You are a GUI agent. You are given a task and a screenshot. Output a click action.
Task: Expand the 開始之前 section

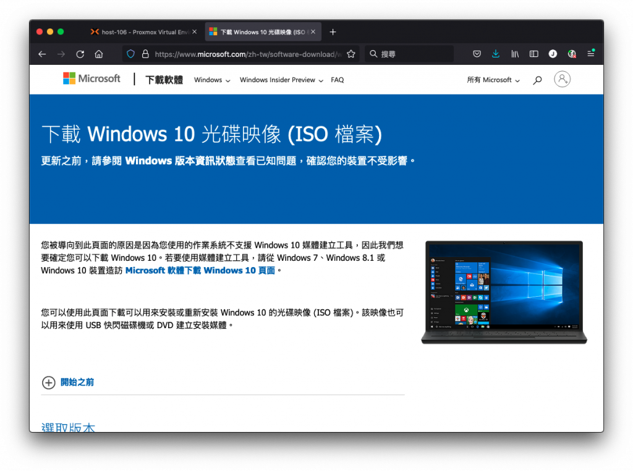(x=68, y=382)
